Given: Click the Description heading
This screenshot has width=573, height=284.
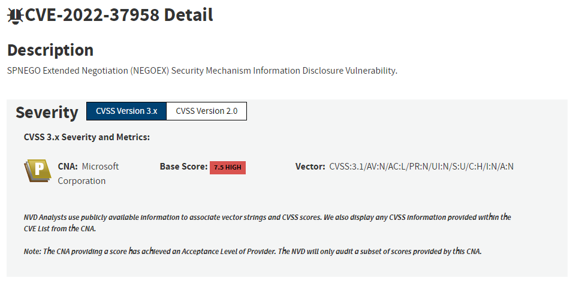Looking at the screenshot, I should click(x=50, y=50).
